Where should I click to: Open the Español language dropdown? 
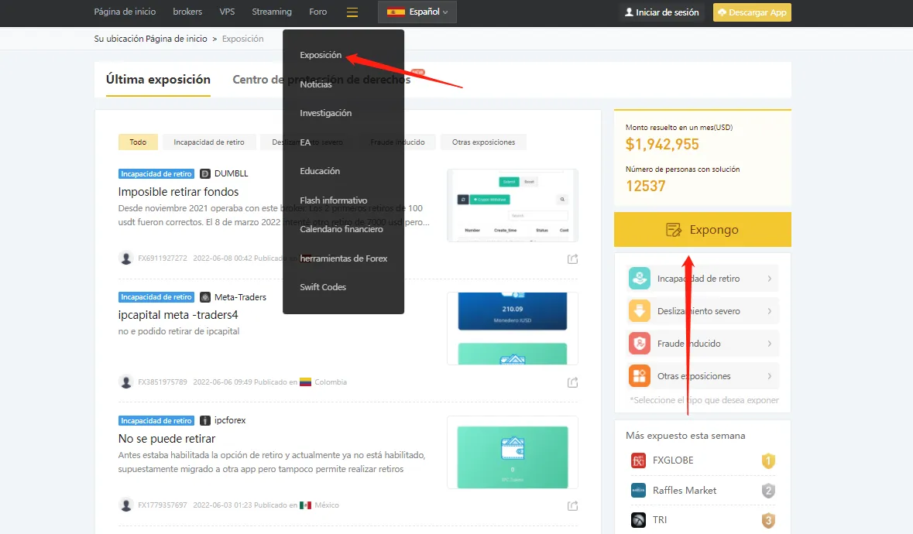[417, 12]
